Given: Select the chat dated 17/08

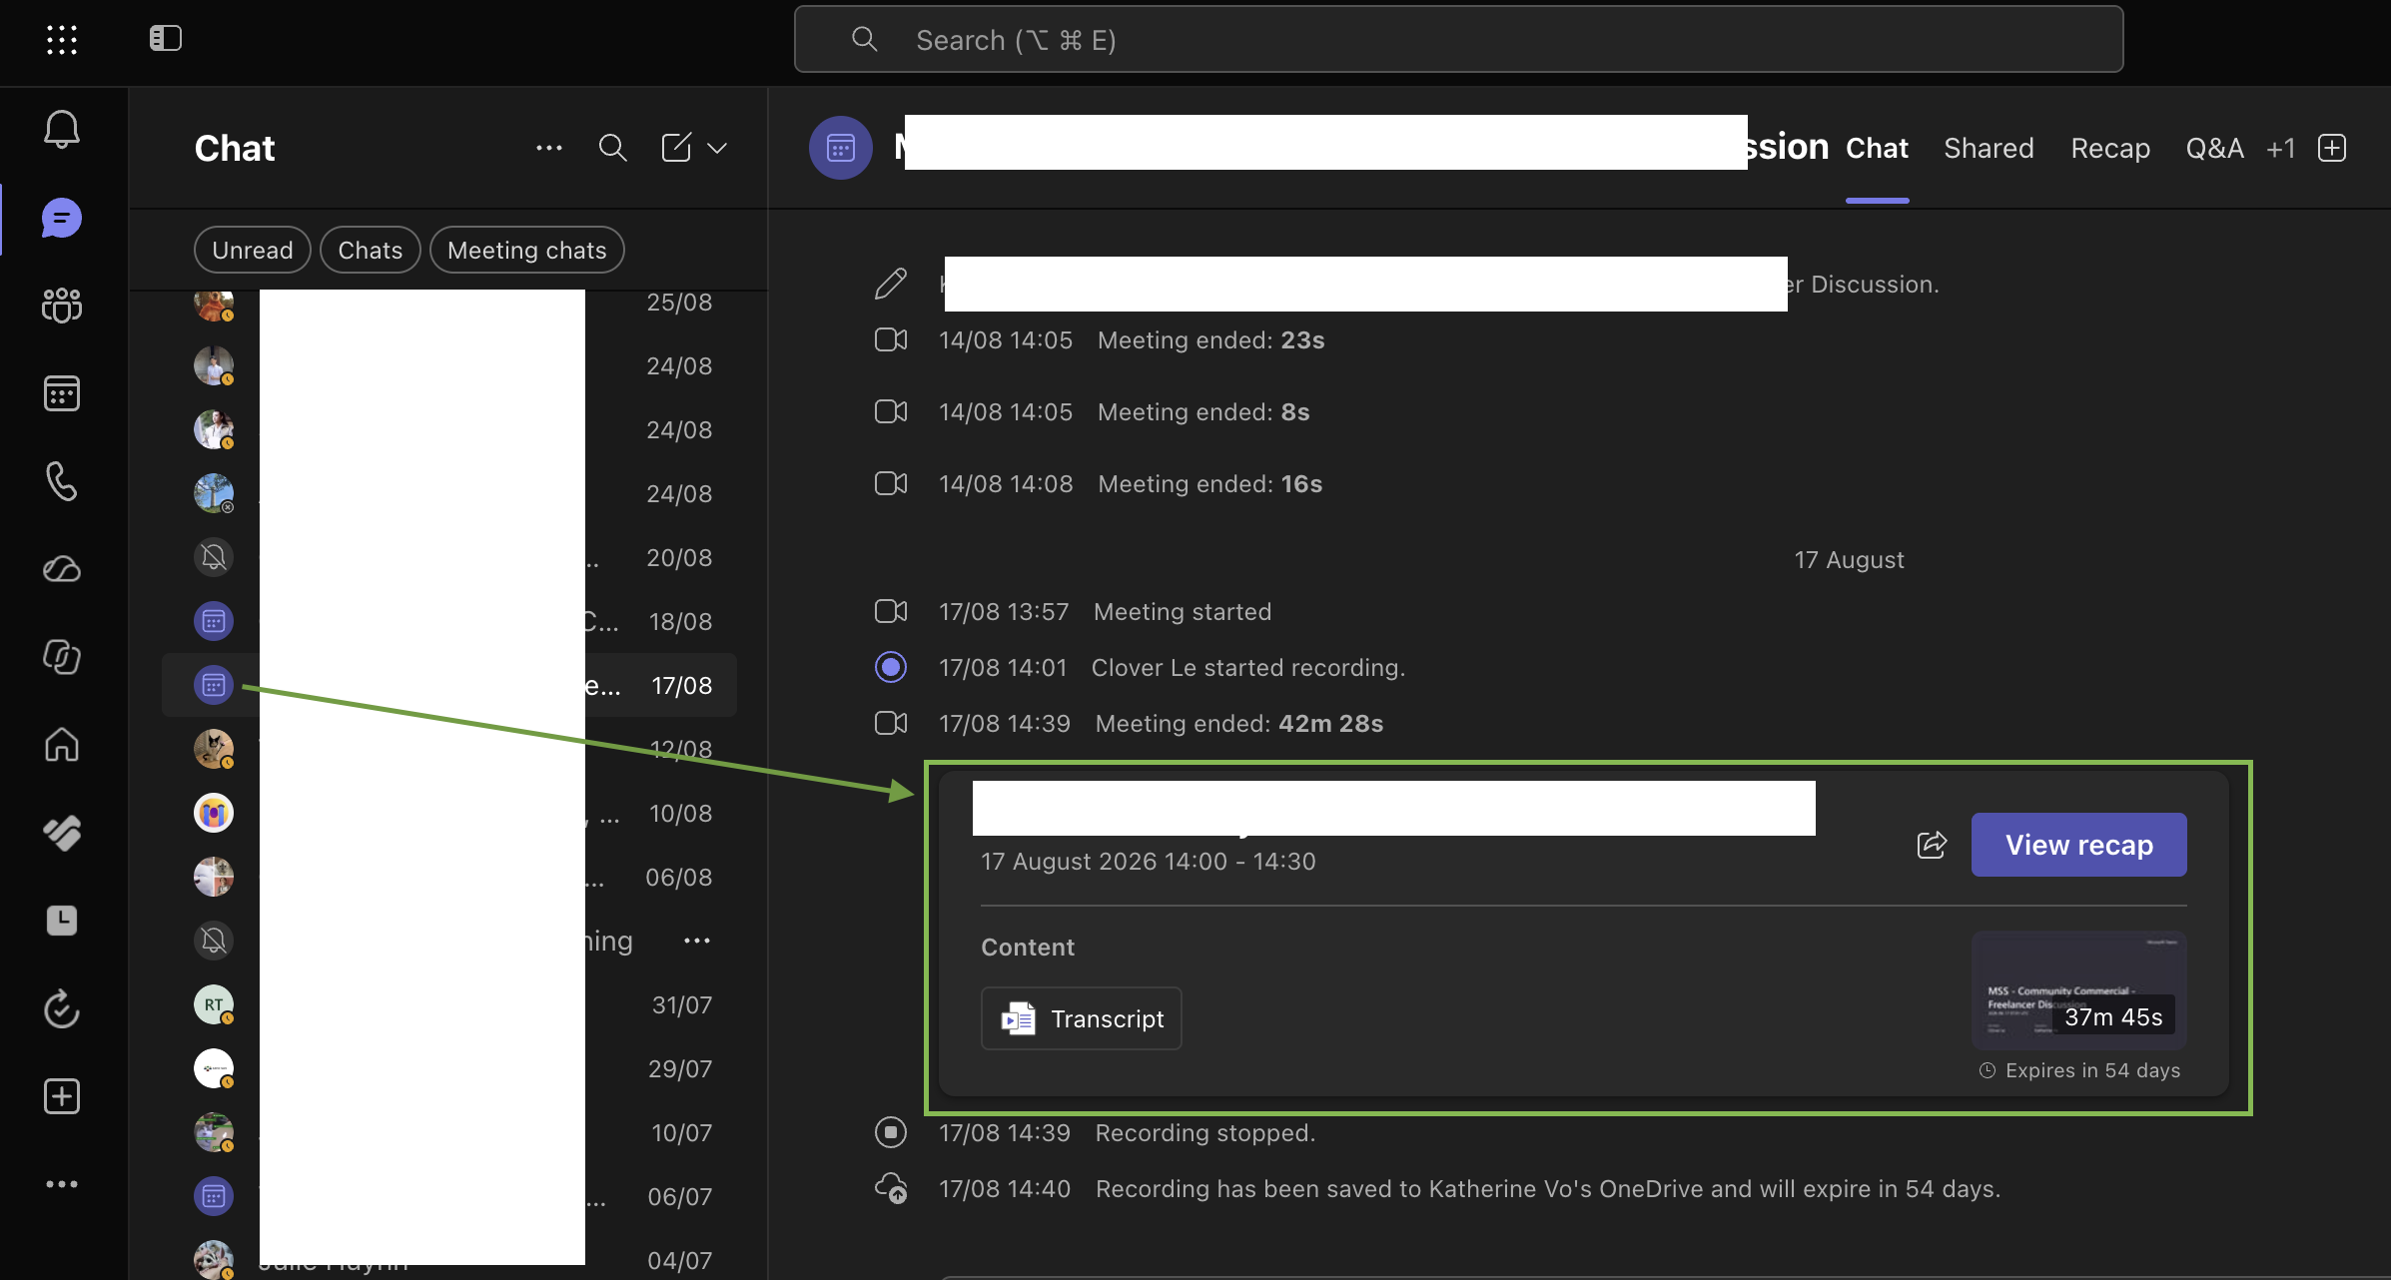Looking at the screenshot, I should 449,685.
